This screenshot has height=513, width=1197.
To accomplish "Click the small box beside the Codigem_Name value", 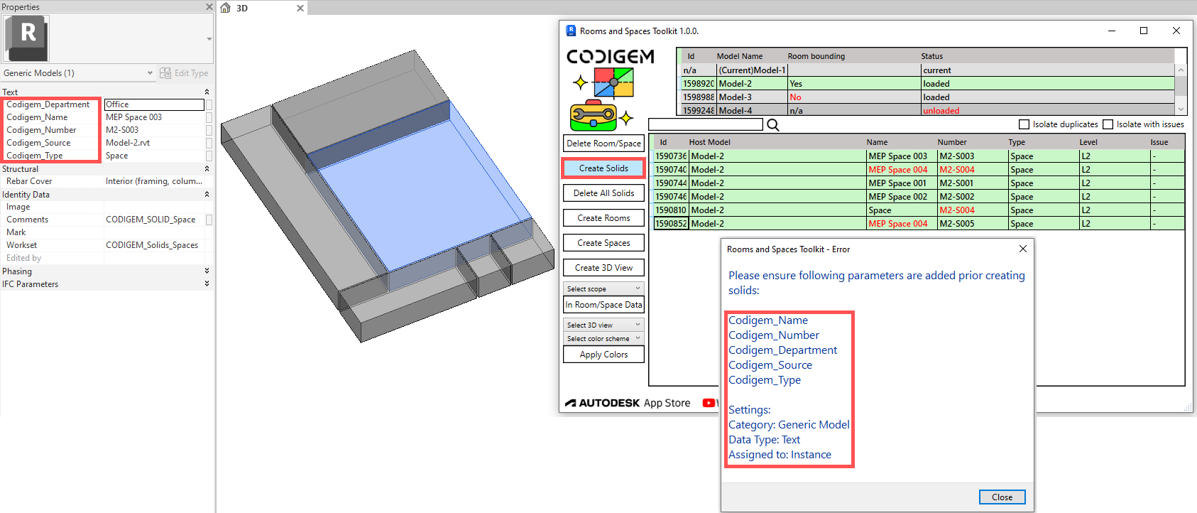I will point(209,117).
